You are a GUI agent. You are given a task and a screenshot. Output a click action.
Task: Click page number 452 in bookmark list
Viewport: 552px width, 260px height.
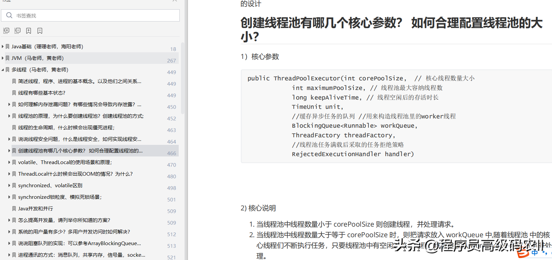tap(171, 119)
